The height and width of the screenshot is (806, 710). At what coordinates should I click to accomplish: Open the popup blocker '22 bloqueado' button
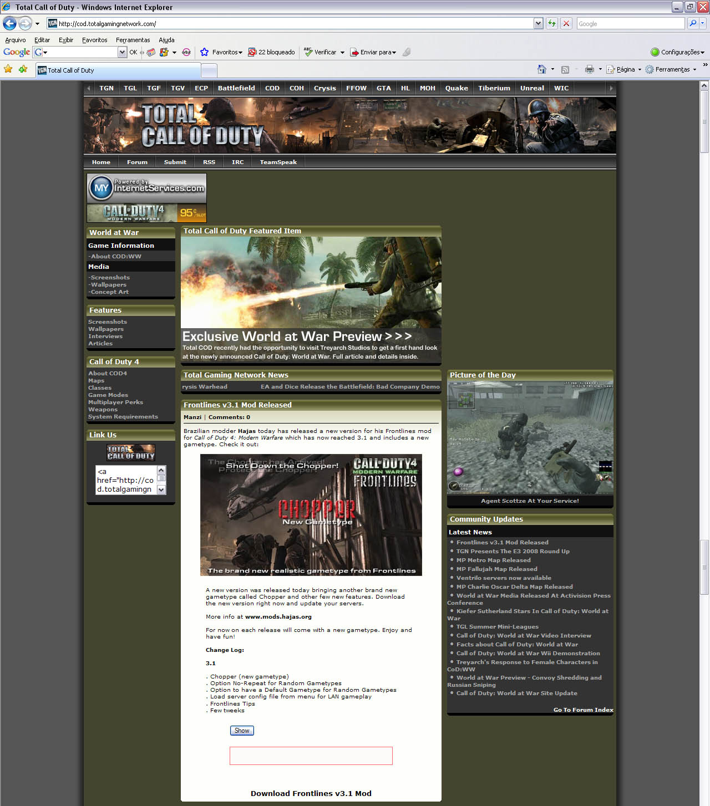pos(271,52)
